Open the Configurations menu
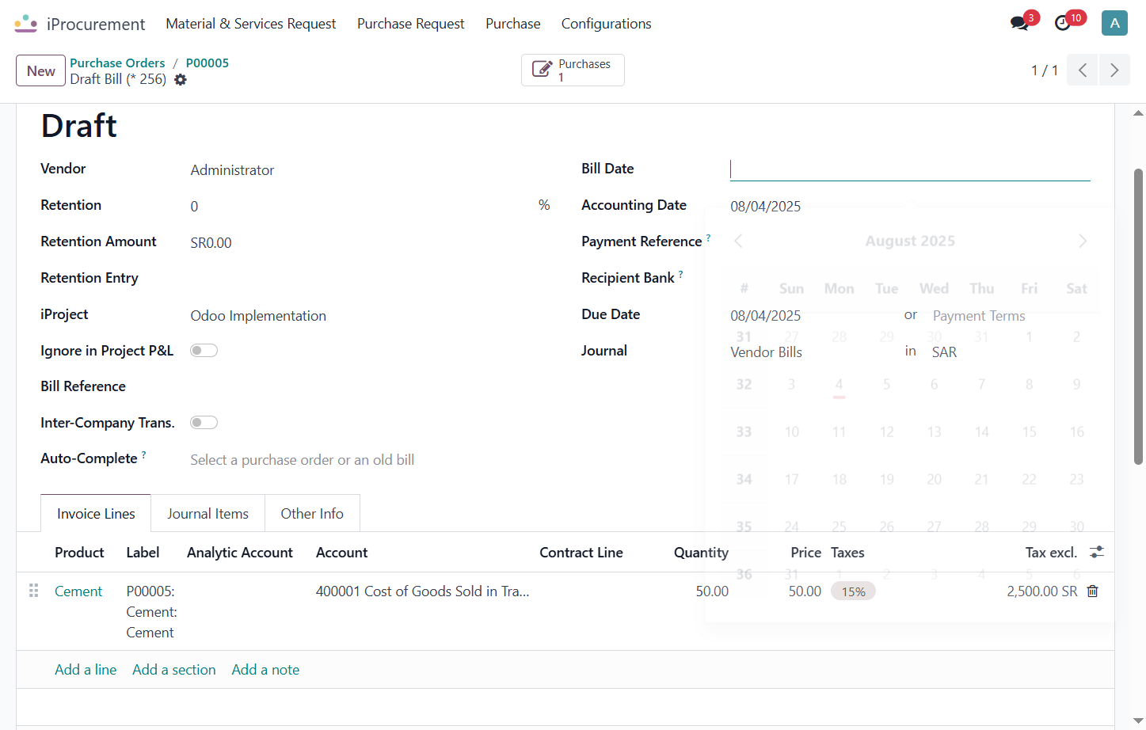This screenshot has width=1146, height=730. click(x=607, y=24)
